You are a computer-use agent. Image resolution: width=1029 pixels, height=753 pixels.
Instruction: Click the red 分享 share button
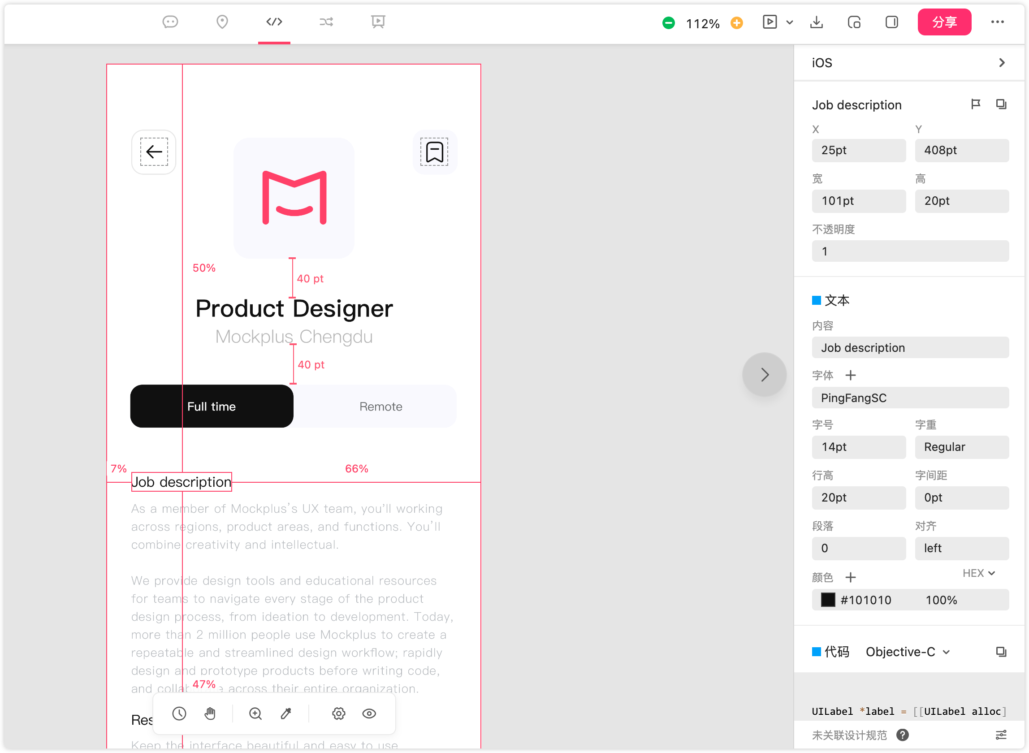click(x=944, y=22)
